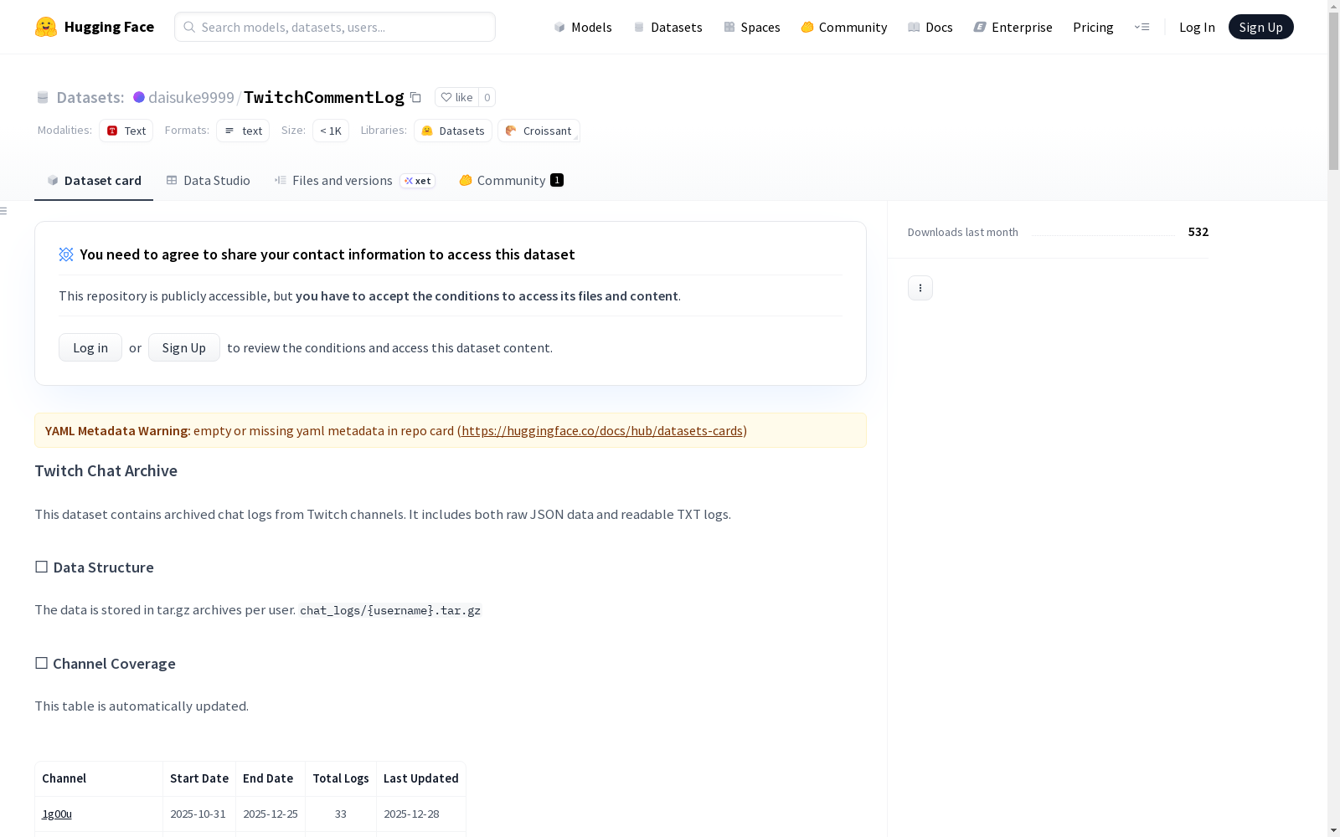
Task: Click the Log in button in access box
Action: click(90, 347)
